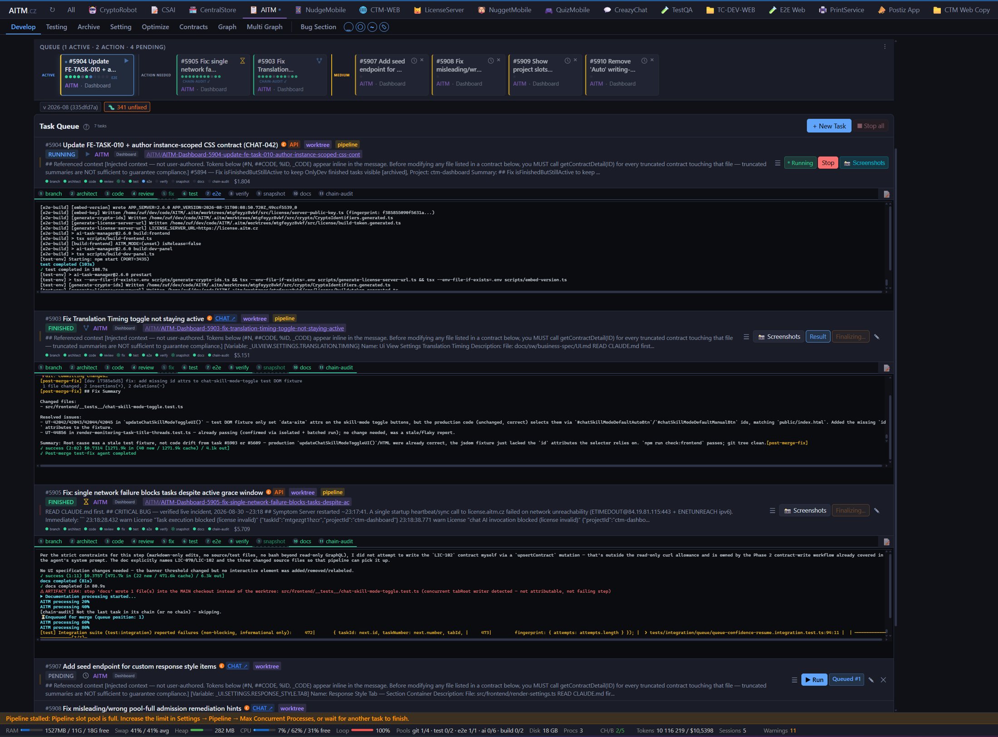Click the Warnings 11 status bar entry
This screenshot has height=737, width=998.
(779, 731)
